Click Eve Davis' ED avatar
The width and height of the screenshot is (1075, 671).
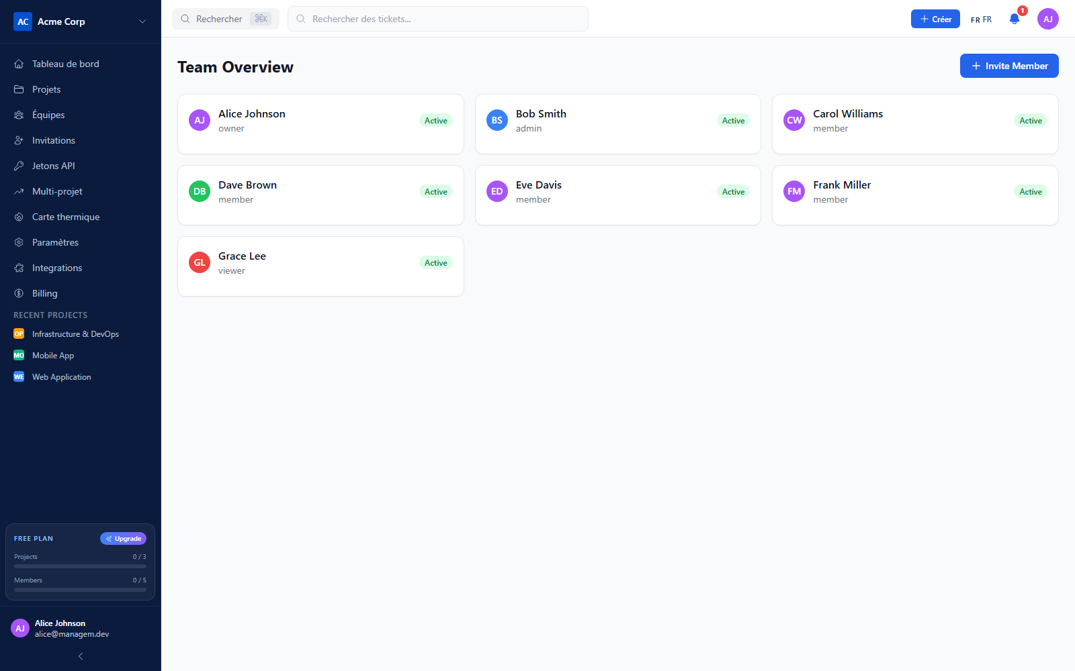(497, 191)
